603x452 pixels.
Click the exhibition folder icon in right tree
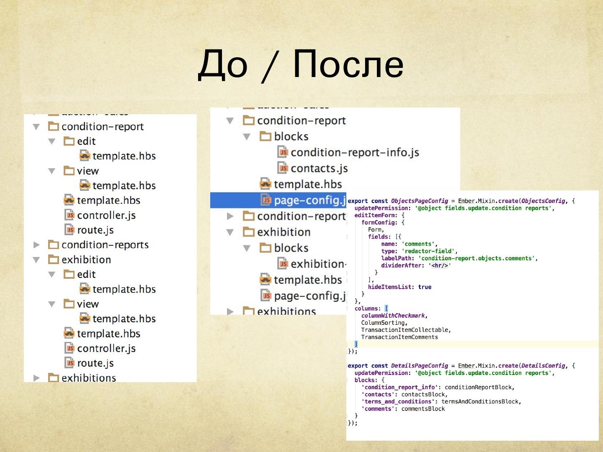pos(249,232)
